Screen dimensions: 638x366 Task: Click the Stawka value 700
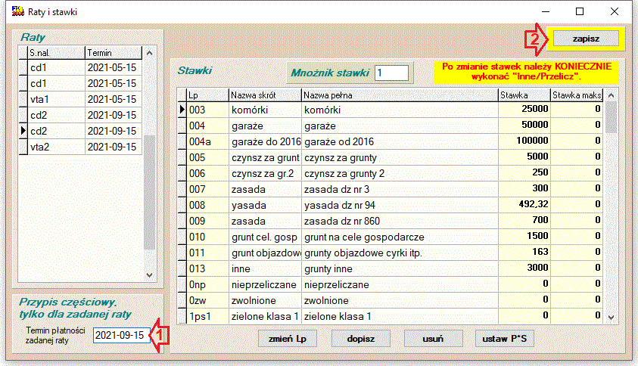(524, 220)
